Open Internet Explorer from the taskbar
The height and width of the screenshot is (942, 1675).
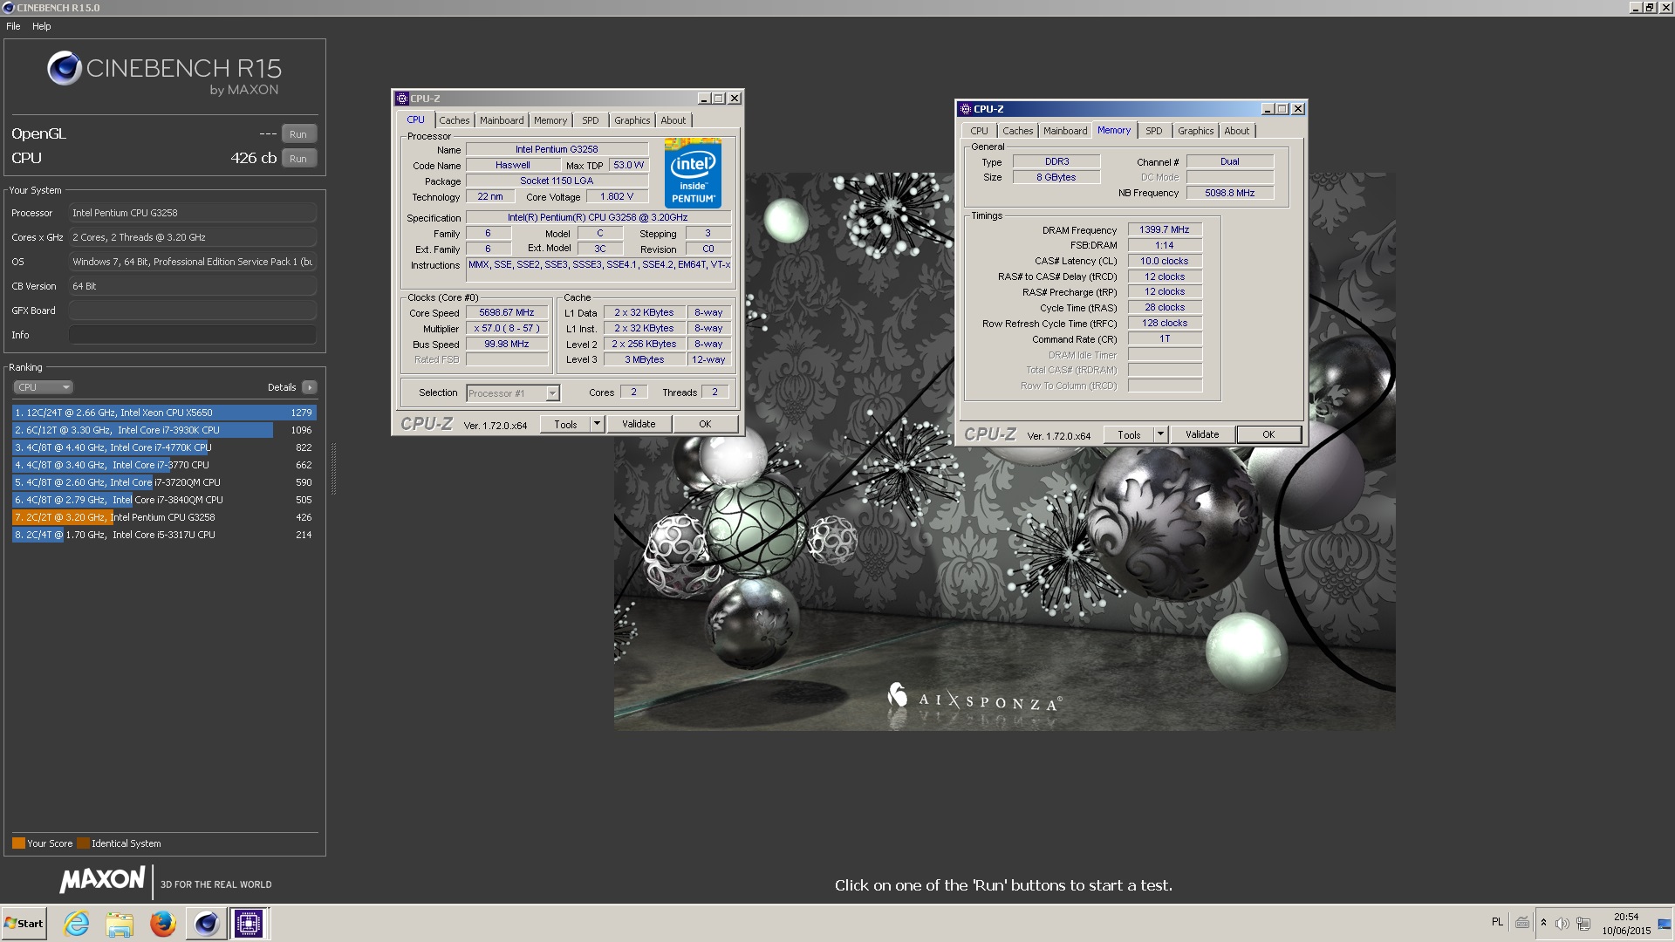pos(77,923)
